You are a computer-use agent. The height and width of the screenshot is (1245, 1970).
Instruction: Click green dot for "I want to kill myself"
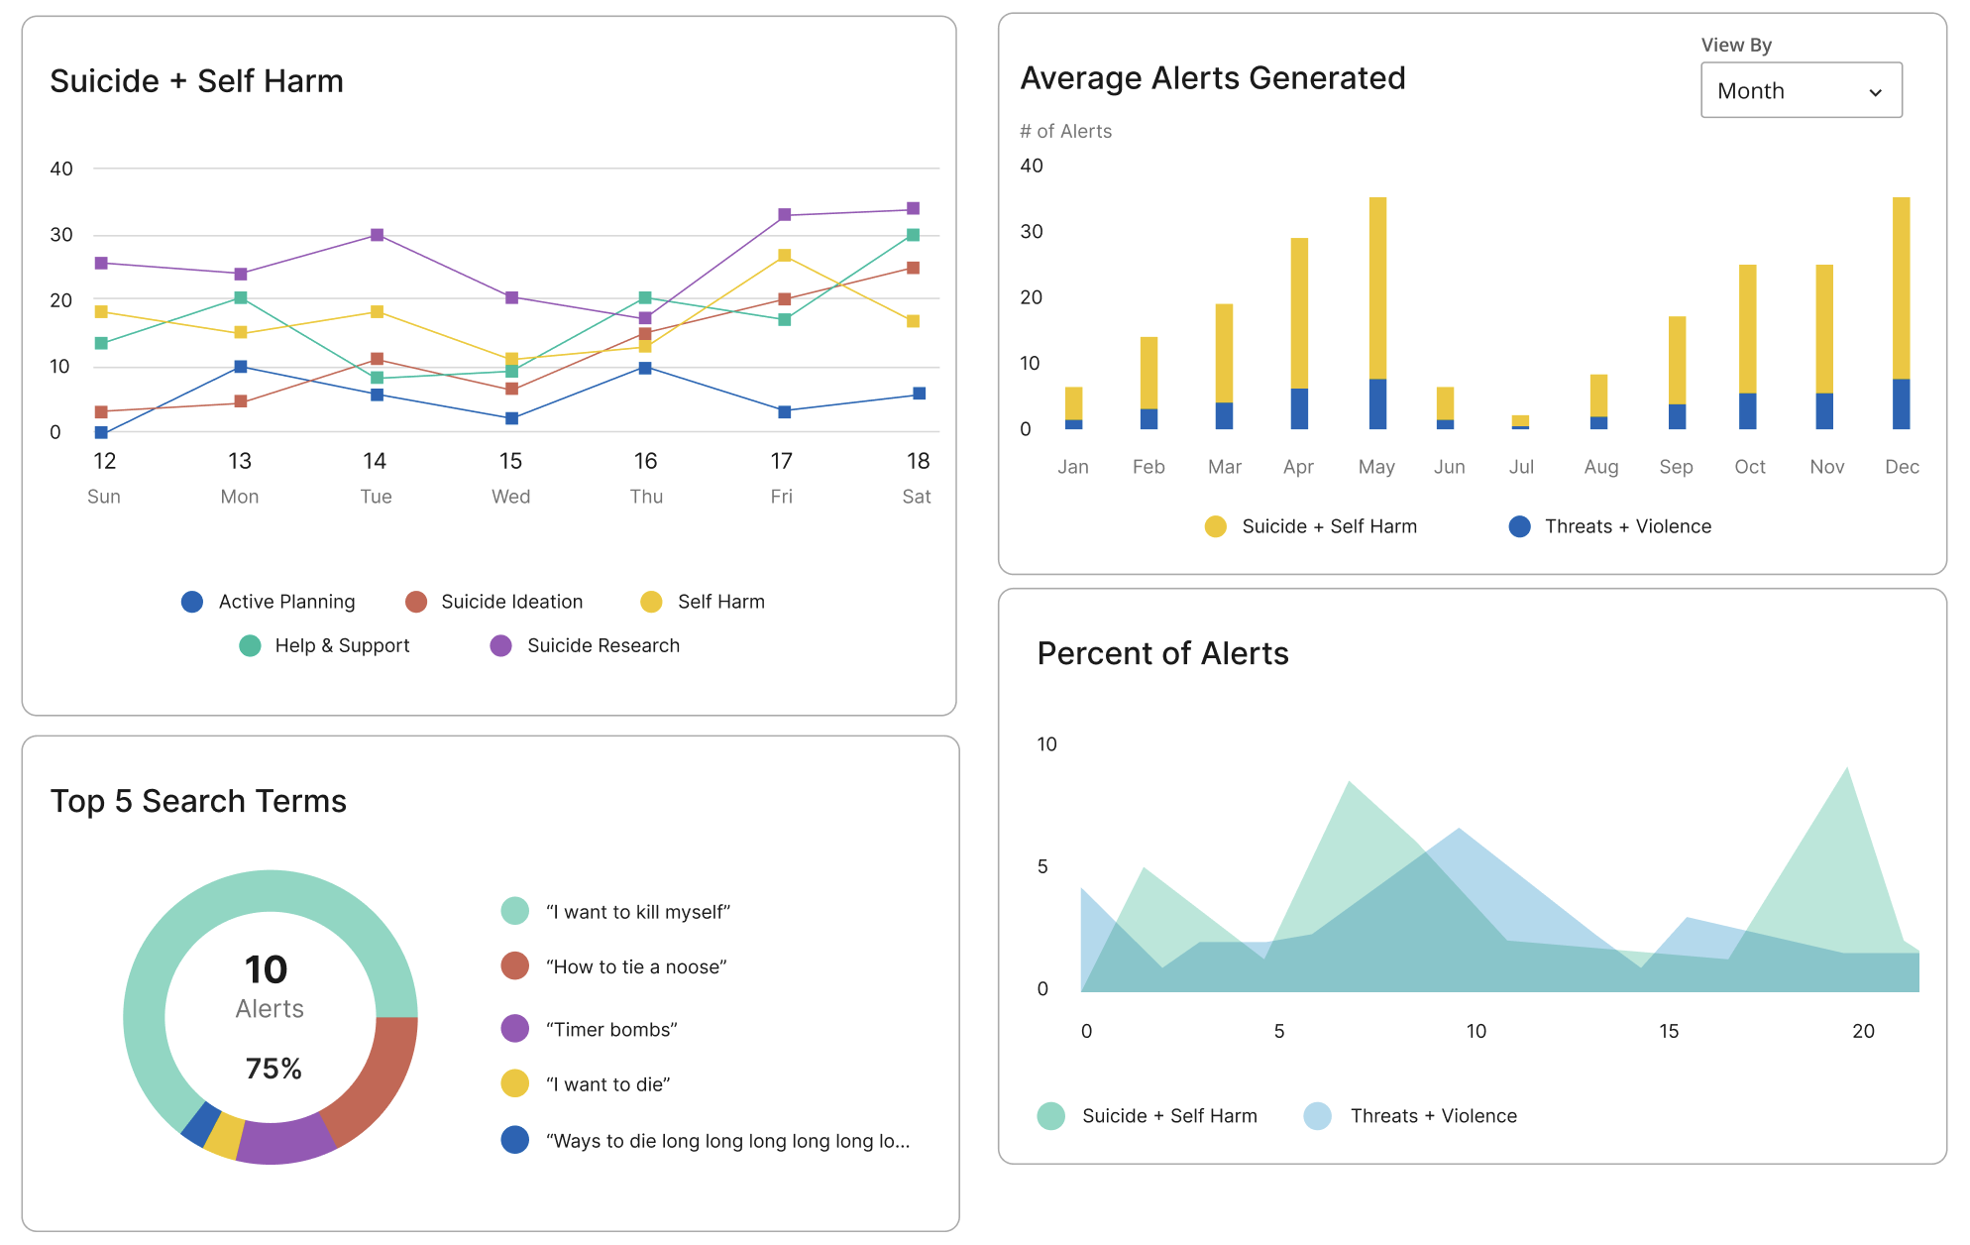514,911
